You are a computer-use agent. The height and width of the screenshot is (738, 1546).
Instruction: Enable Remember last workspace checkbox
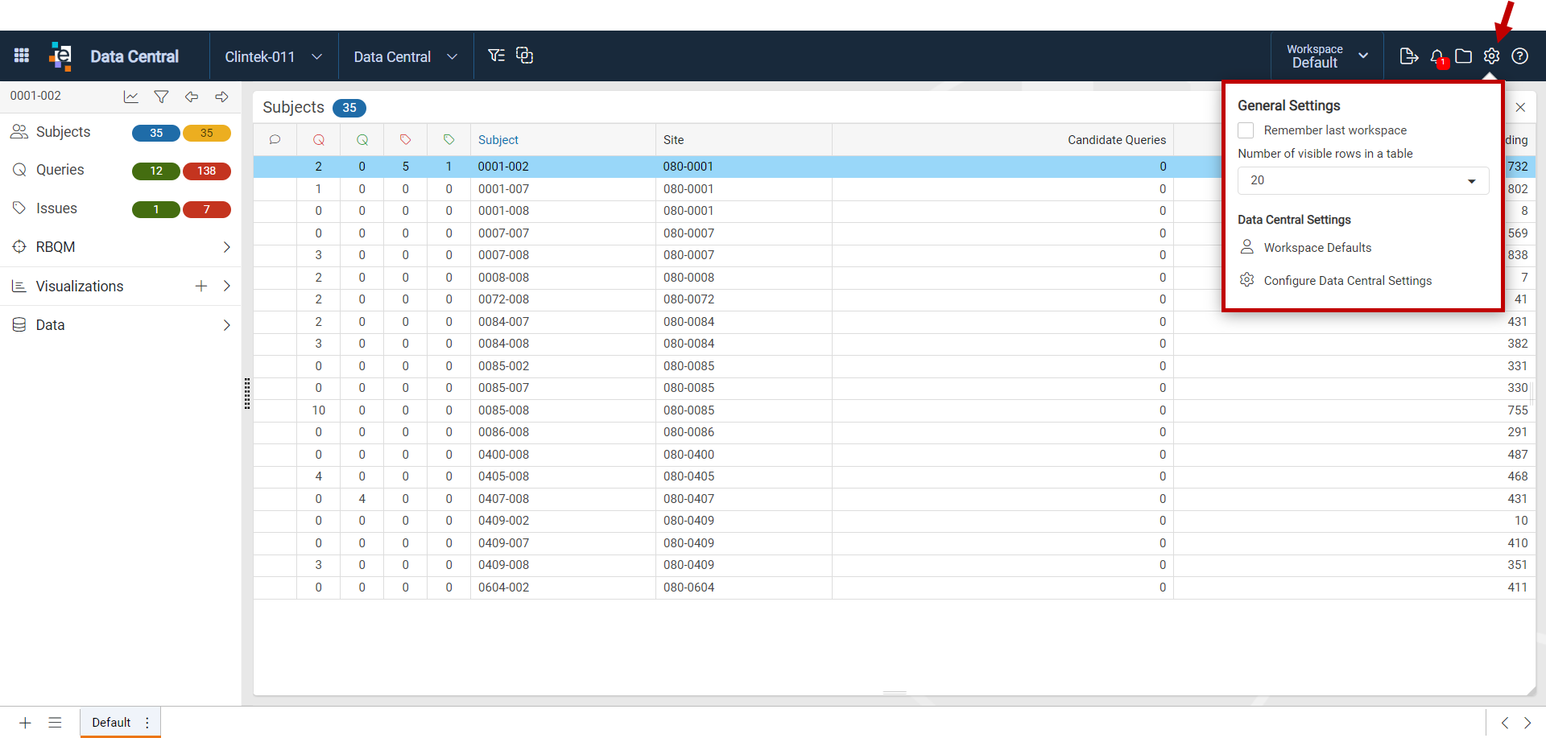pos(1246,130)
